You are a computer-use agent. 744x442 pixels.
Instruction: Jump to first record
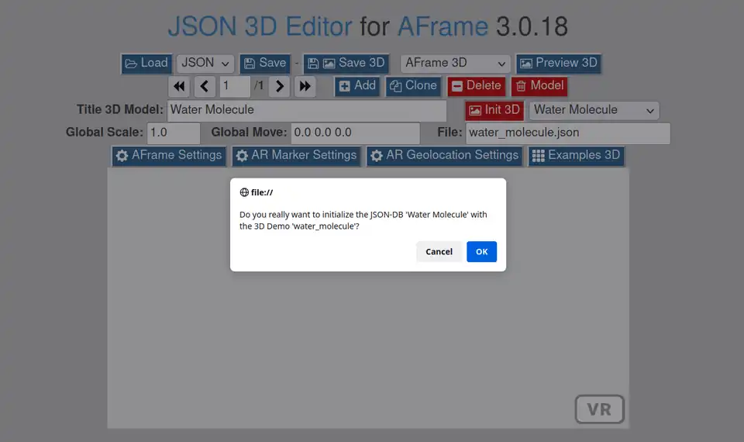coord(179,86)
